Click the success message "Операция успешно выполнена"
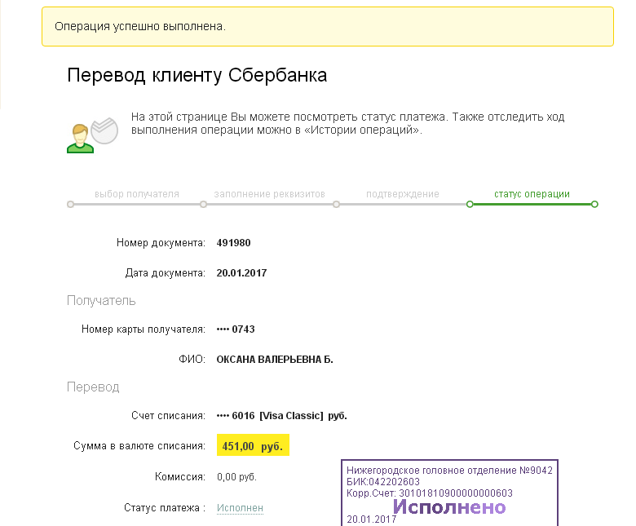Viewport: 636px width, 526px height. point(140,27)
